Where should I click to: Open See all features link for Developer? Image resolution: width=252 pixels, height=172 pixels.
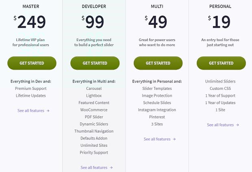pyautogui.click(x=96, y=168)
